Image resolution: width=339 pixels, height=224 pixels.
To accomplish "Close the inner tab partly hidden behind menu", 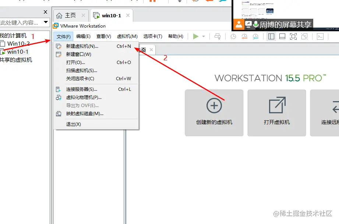I will pyautogui.click(x=151, y=50).
